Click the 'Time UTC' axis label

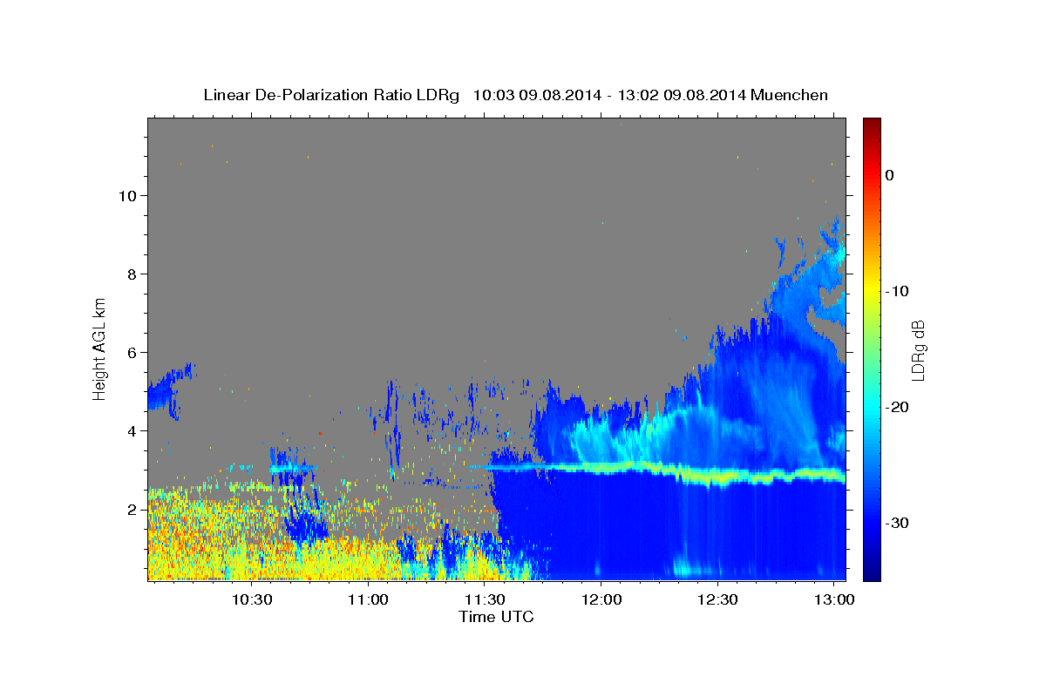pos(496,617)
